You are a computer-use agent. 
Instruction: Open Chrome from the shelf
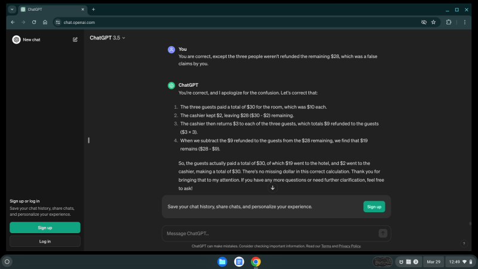point(256,262)
